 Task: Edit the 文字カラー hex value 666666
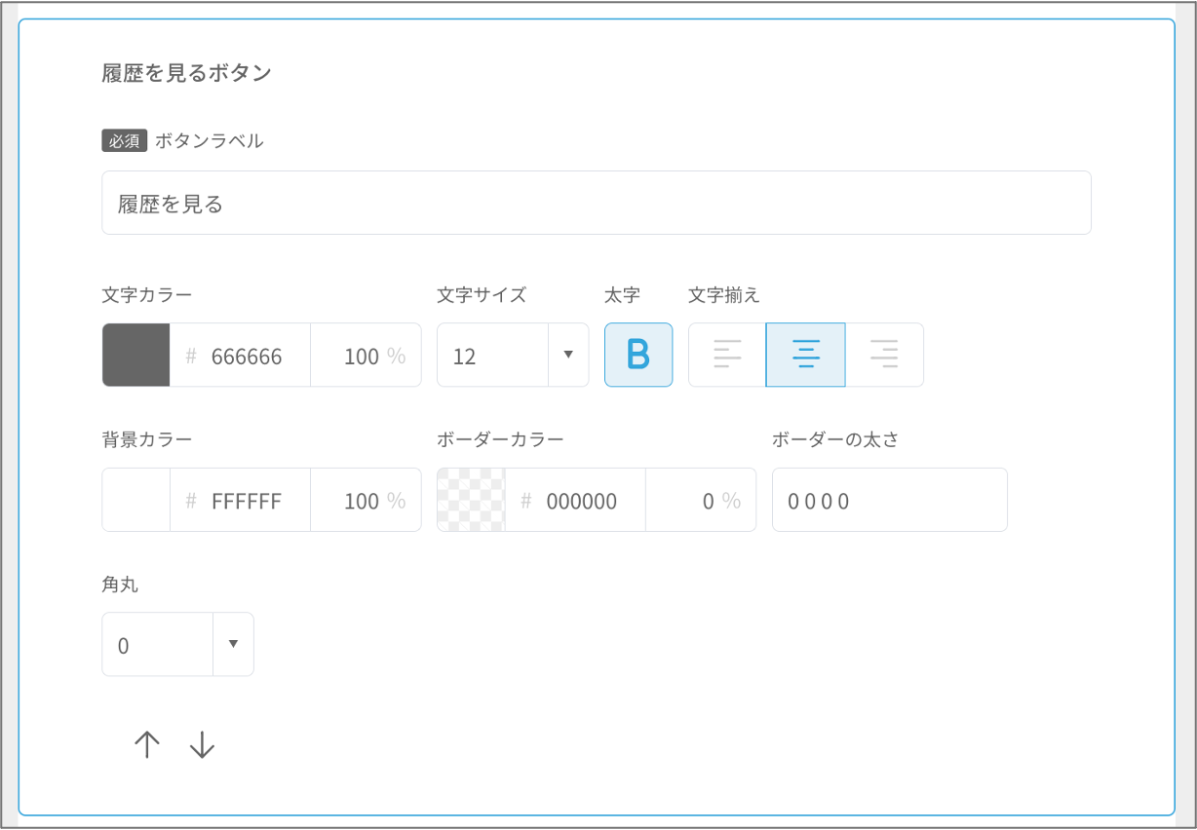241,356
